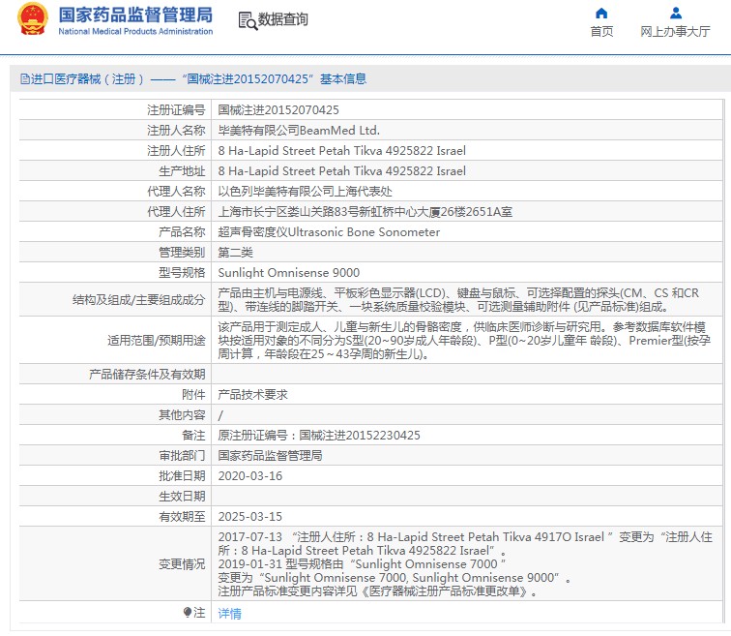Click the 生产地址 address value

(341, 170)
